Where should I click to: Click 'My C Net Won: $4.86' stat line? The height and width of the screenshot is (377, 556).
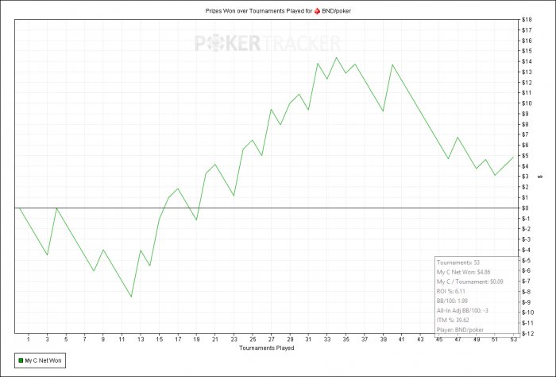pos(463,272)
